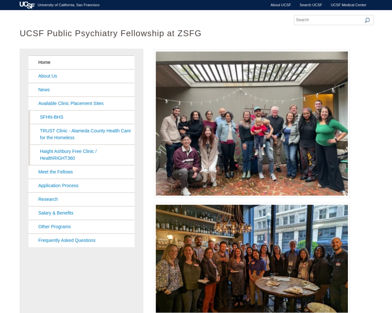Open University of California, San Francisco link
392x313 pixels.
click(x=69, y=5)
